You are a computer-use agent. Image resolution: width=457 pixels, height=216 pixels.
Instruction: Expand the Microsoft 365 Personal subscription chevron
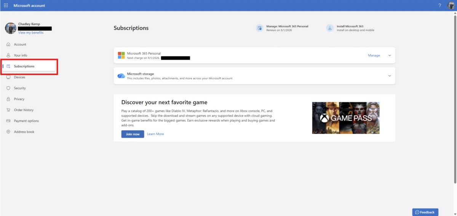click(390, 56)
